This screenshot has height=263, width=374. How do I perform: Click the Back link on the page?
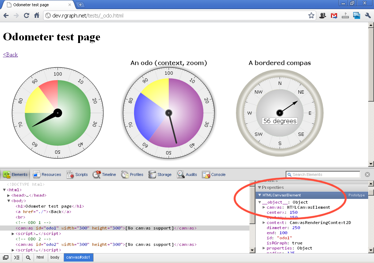[x=10, y=55]
